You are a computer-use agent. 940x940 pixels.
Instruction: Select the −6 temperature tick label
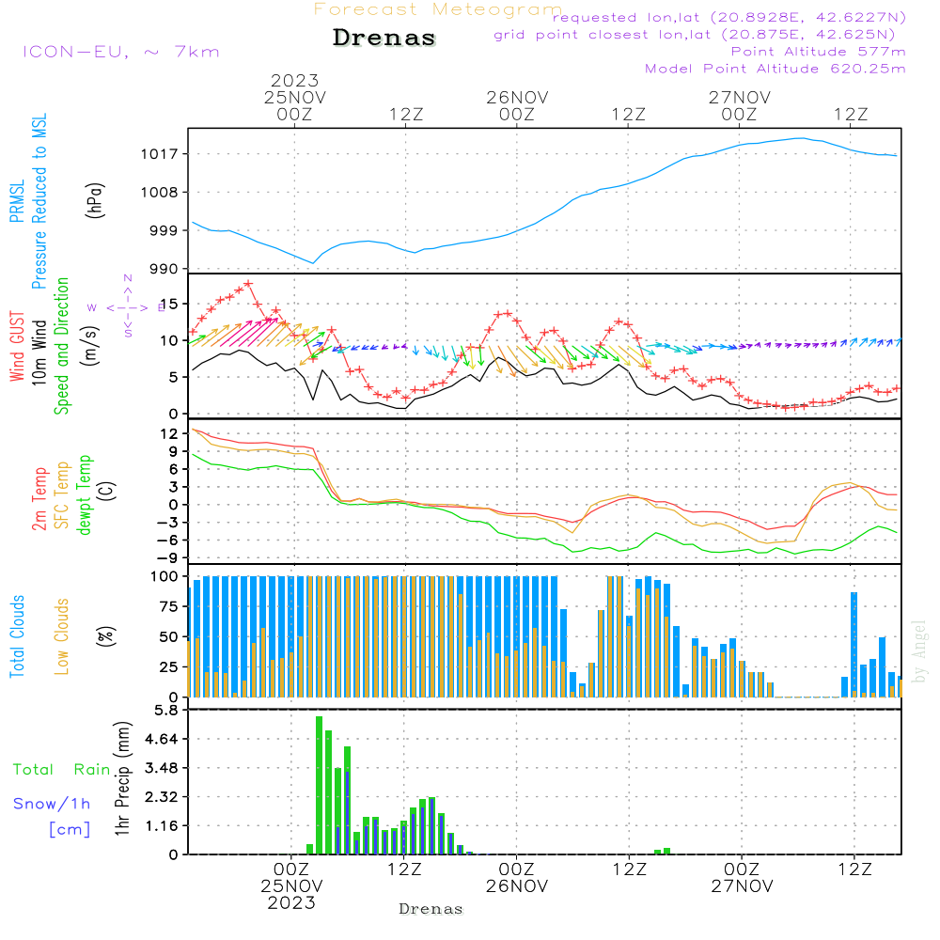pos(168,540)
